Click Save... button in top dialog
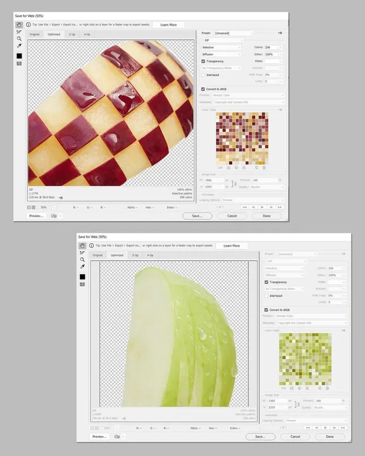 point(197,216)
